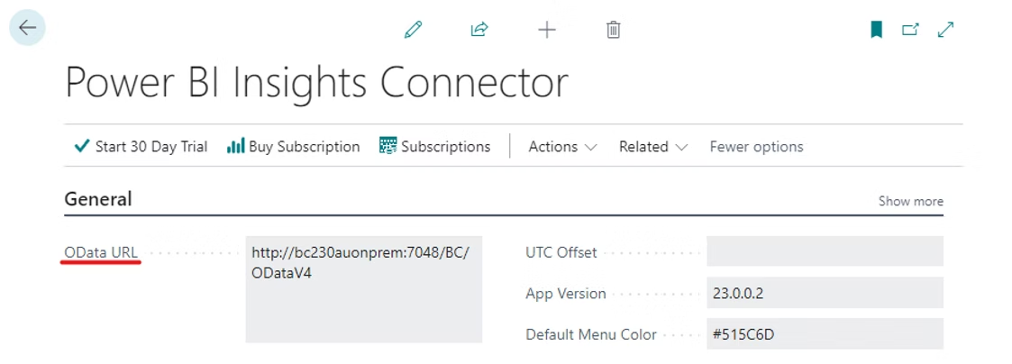Viewport: 1012px width, 364px height.
Task: Open the Subscriptions action
Action: (x=435, y=147)
